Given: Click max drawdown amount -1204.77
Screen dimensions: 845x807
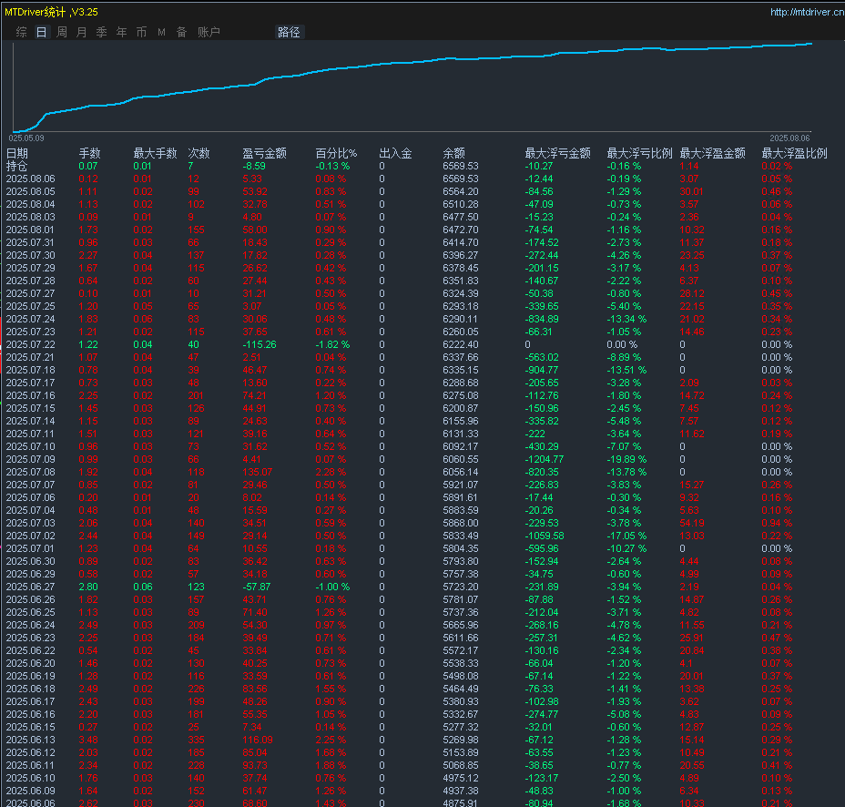Looking at the screenshot, I should [545, 459].
